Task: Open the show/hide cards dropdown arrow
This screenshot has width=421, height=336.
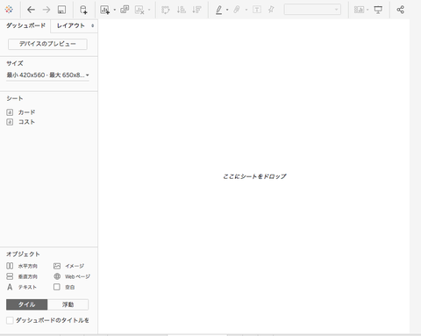Action: (367, 10)
